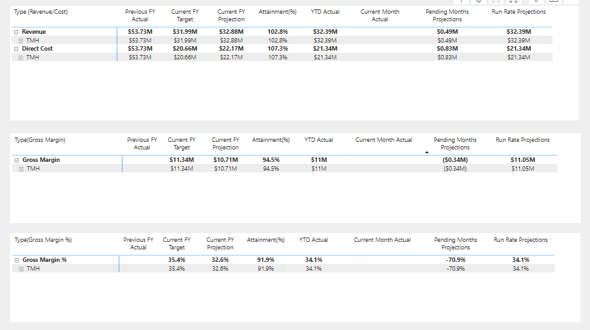Collapse the Gross Margin row
The image size is (590, 330).
16,160
